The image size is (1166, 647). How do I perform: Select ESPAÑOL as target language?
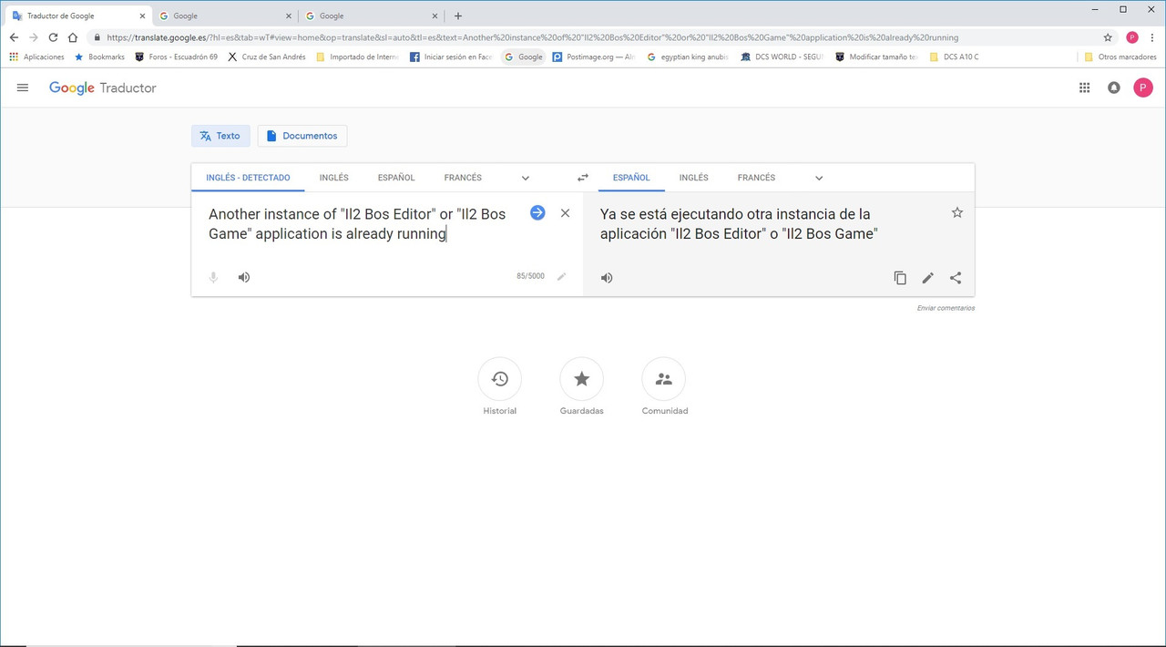point(631,178)
